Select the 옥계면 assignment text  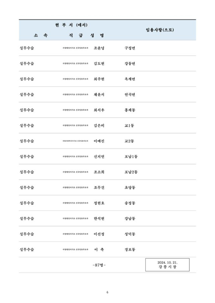click(x=130, y=79)
